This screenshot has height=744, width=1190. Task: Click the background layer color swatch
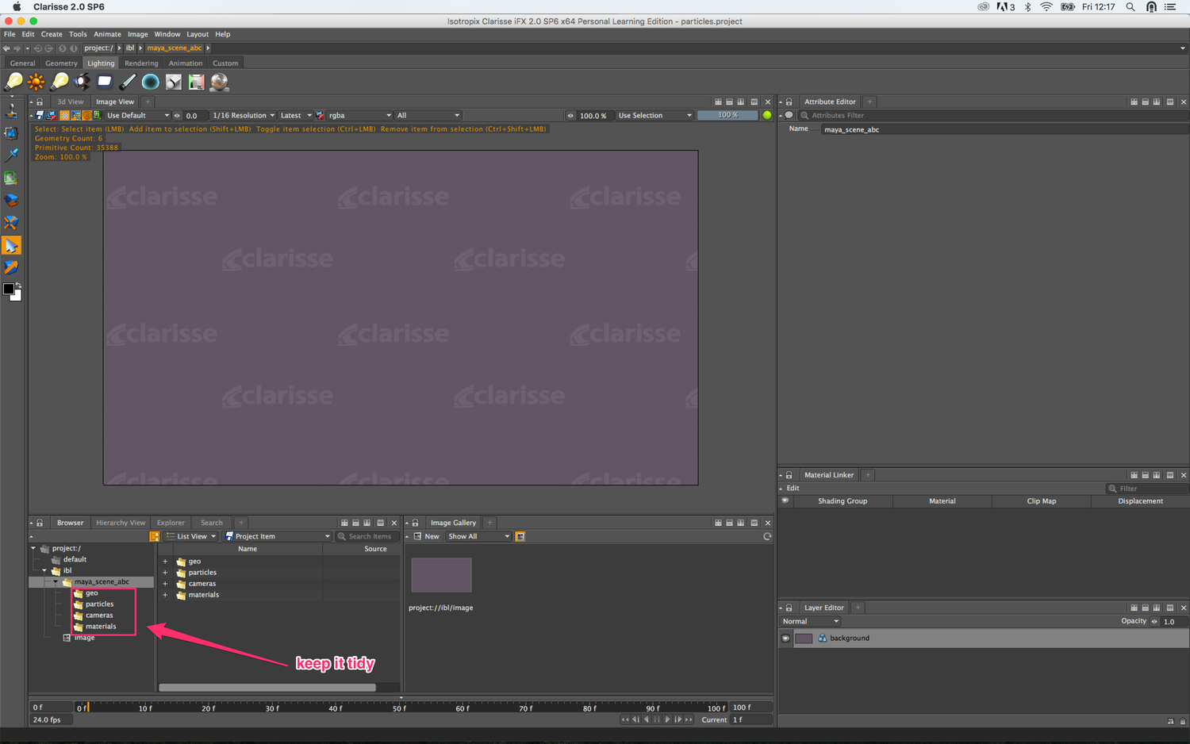point(804,639)
